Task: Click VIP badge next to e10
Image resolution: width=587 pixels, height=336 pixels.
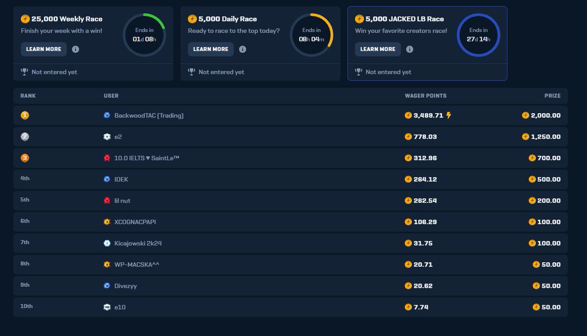Action: click(x=107, y=307)
